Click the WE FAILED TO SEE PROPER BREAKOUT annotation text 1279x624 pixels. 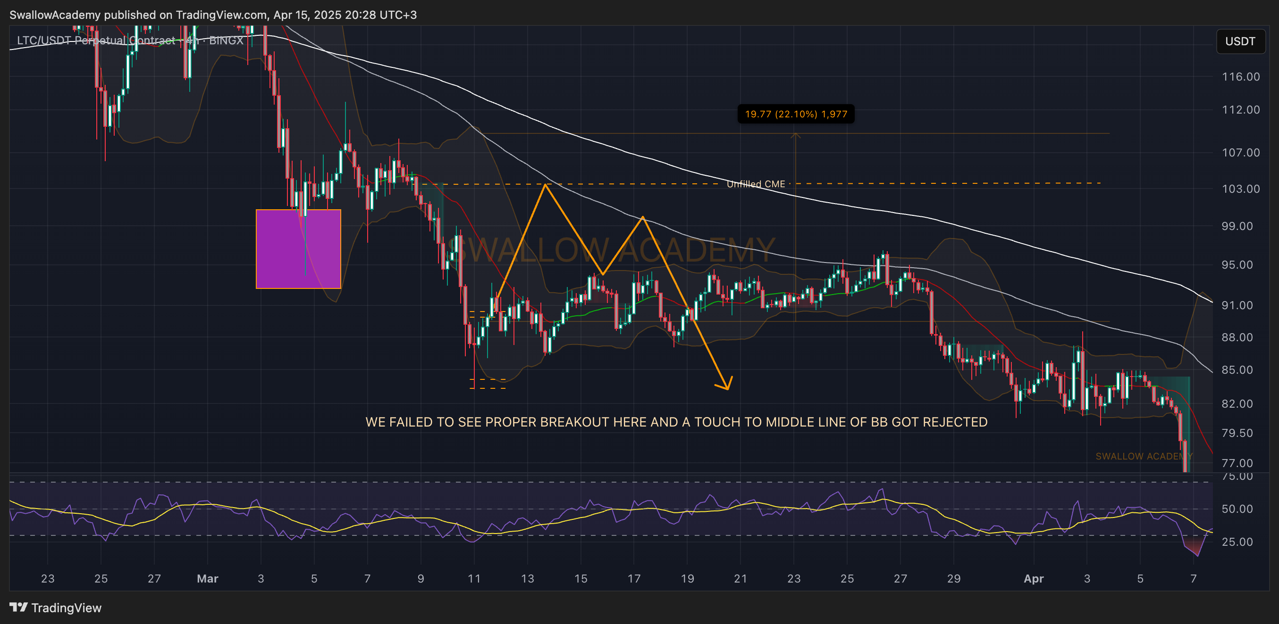676,422
